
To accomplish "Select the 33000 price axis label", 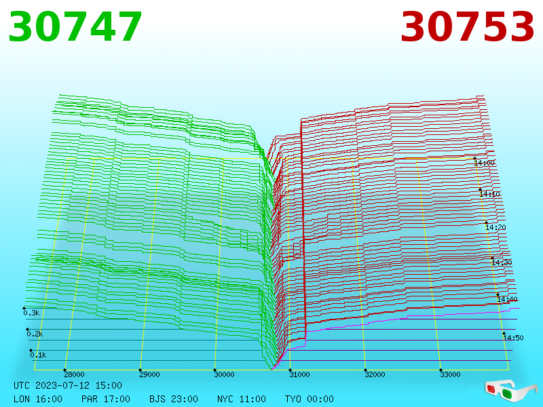I will (450, 374).
